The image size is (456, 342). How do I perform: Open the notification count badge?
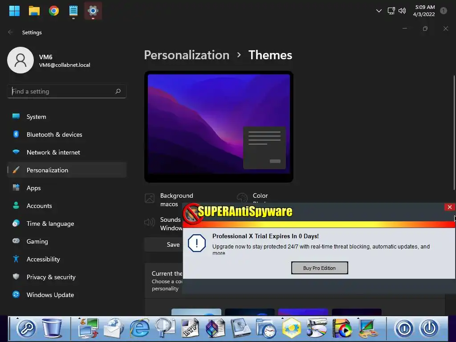[x=444, y=11]
